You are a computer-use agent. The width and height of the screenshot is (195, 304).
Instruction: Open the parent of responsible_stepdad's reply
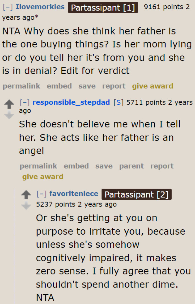[131, 166]
